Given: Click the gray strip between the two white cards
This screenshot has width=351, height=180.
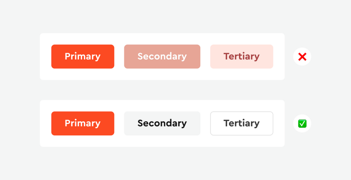Looking at the screenshot, I should 162,90.
